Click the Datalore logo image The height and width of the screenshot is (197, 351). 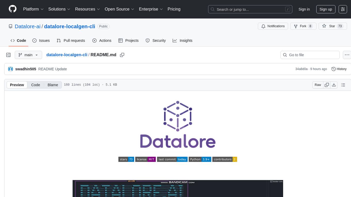178,124
